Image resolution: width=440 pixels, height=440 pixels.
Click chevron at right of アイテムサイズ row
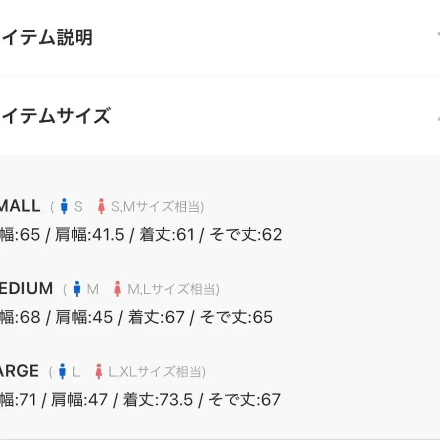point(437,116)
